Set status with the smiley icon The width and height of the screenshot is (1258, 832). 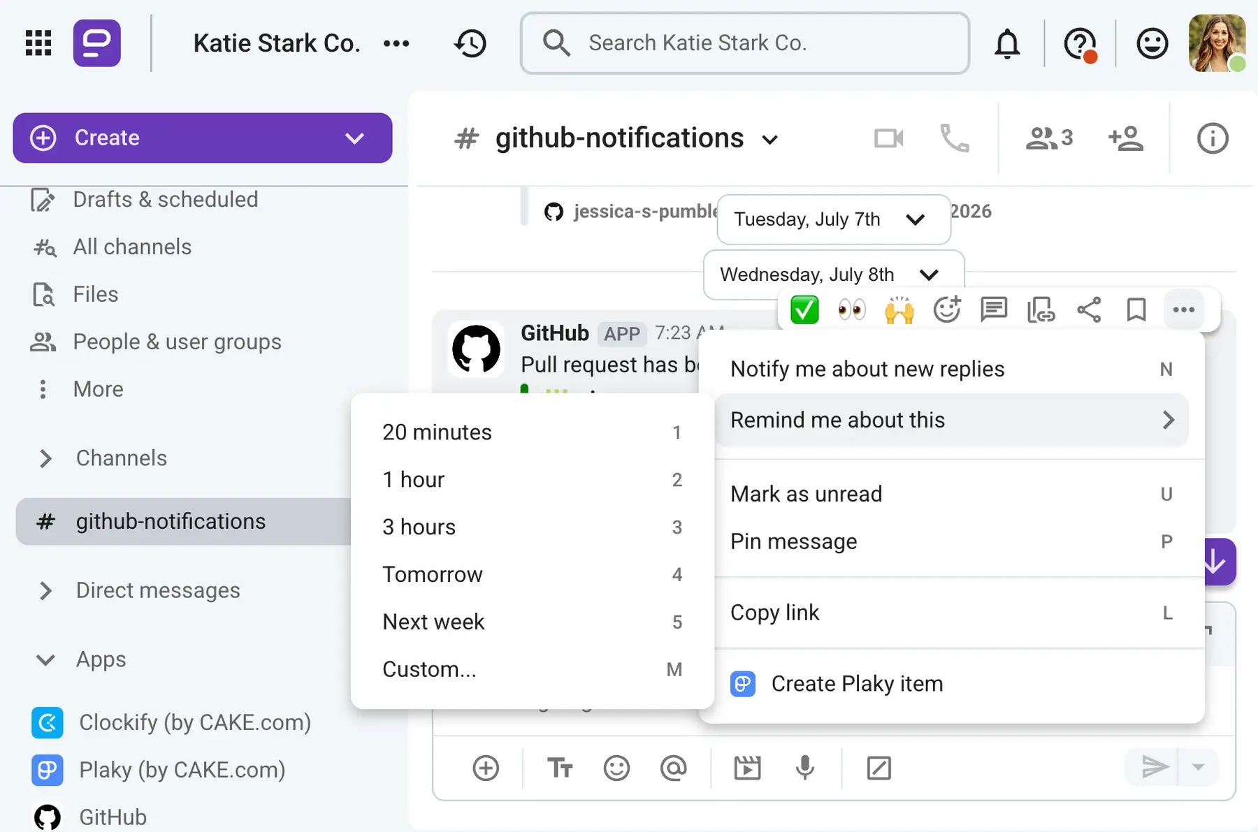pos(1152,43)
